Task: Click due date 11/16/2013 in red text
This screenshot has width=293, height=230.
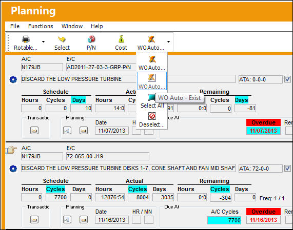Action: [x=263, y=220]
